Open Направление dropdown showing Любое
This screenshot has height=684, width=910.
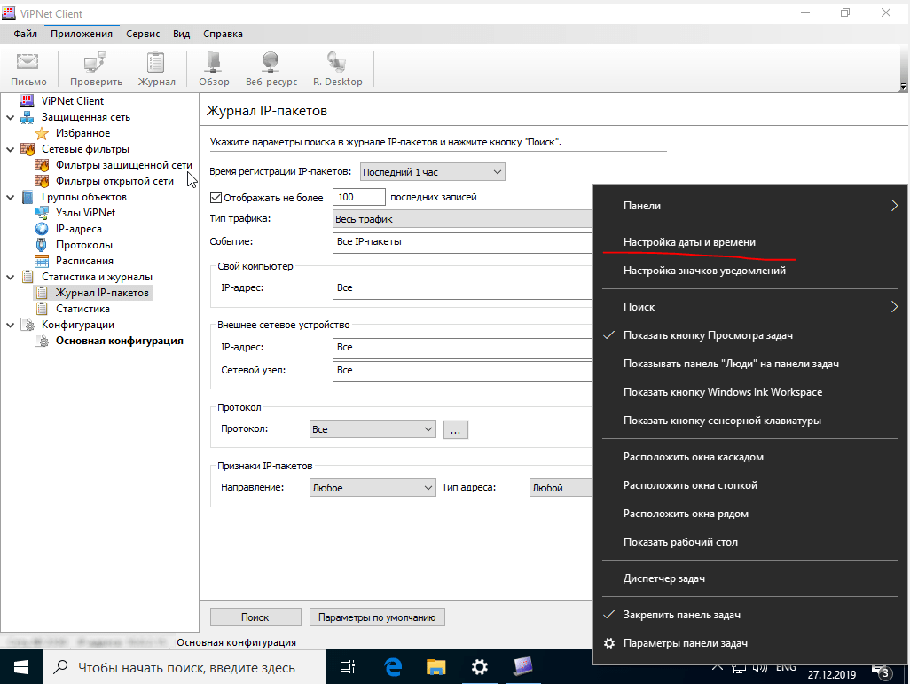tap(373, 488)
